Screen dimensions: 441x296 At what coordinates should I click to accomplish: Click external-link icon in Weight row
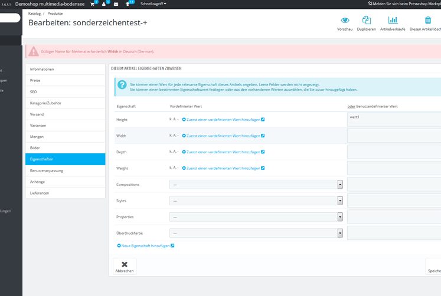(263, 168)
